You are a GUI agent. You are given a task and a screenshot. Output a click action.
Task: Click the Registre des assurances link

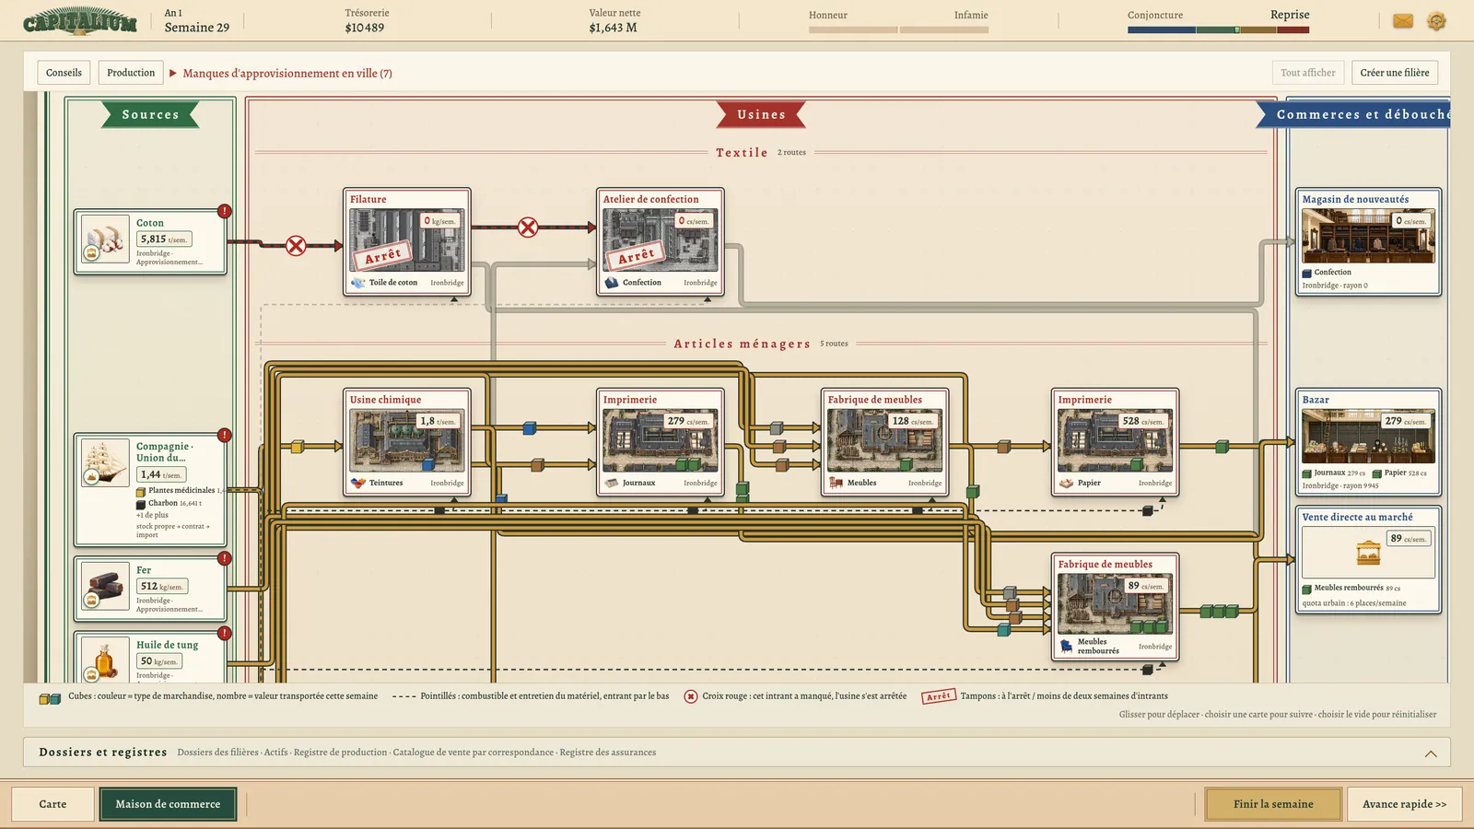[x=608, y=753]
